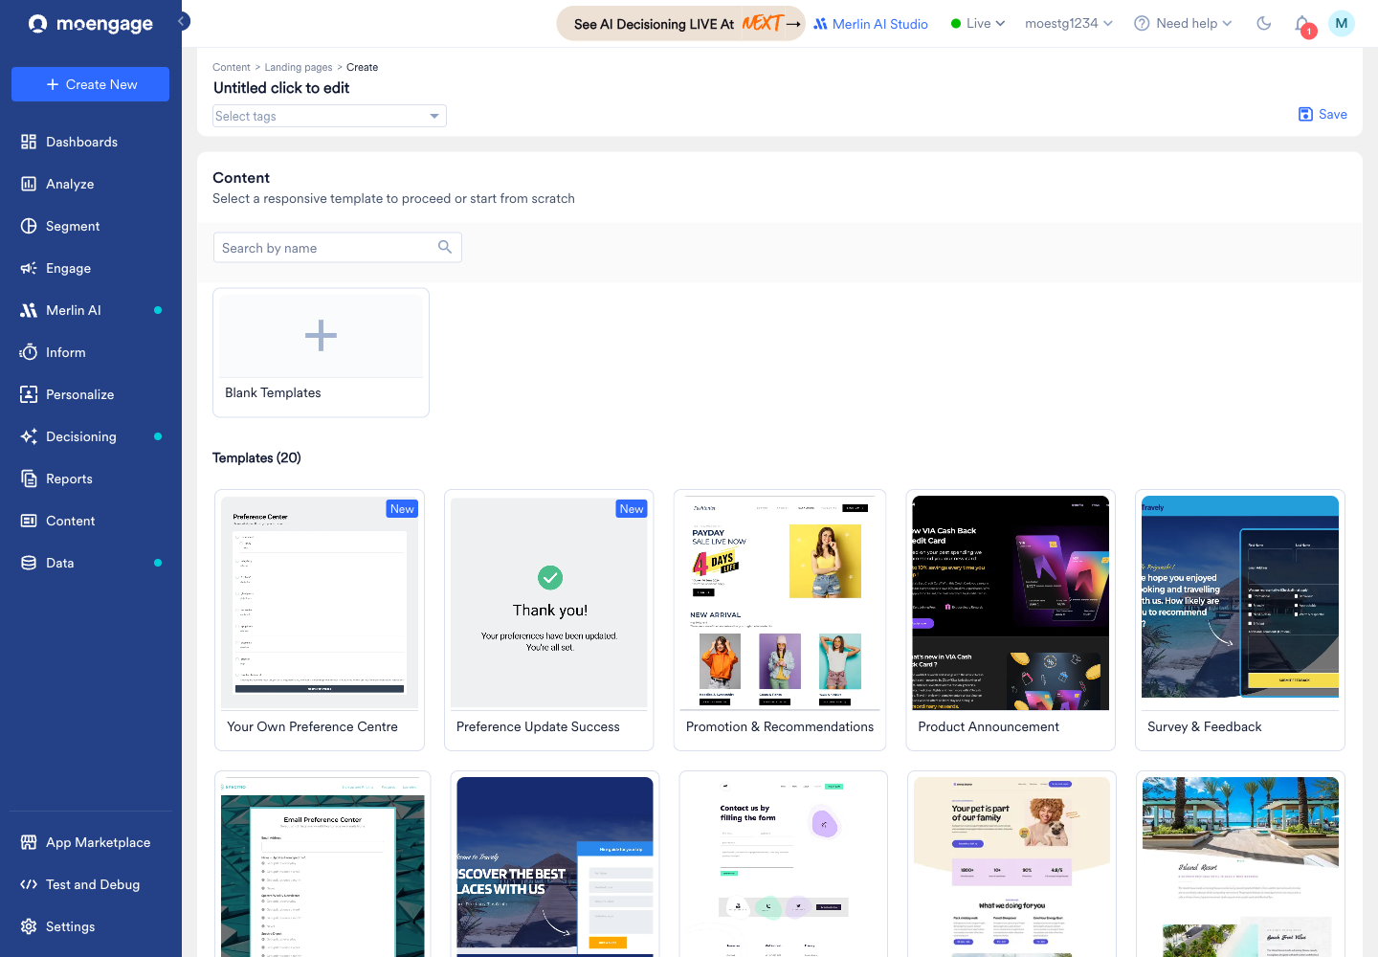Open the Engage megaphone icon

[29, 268]
